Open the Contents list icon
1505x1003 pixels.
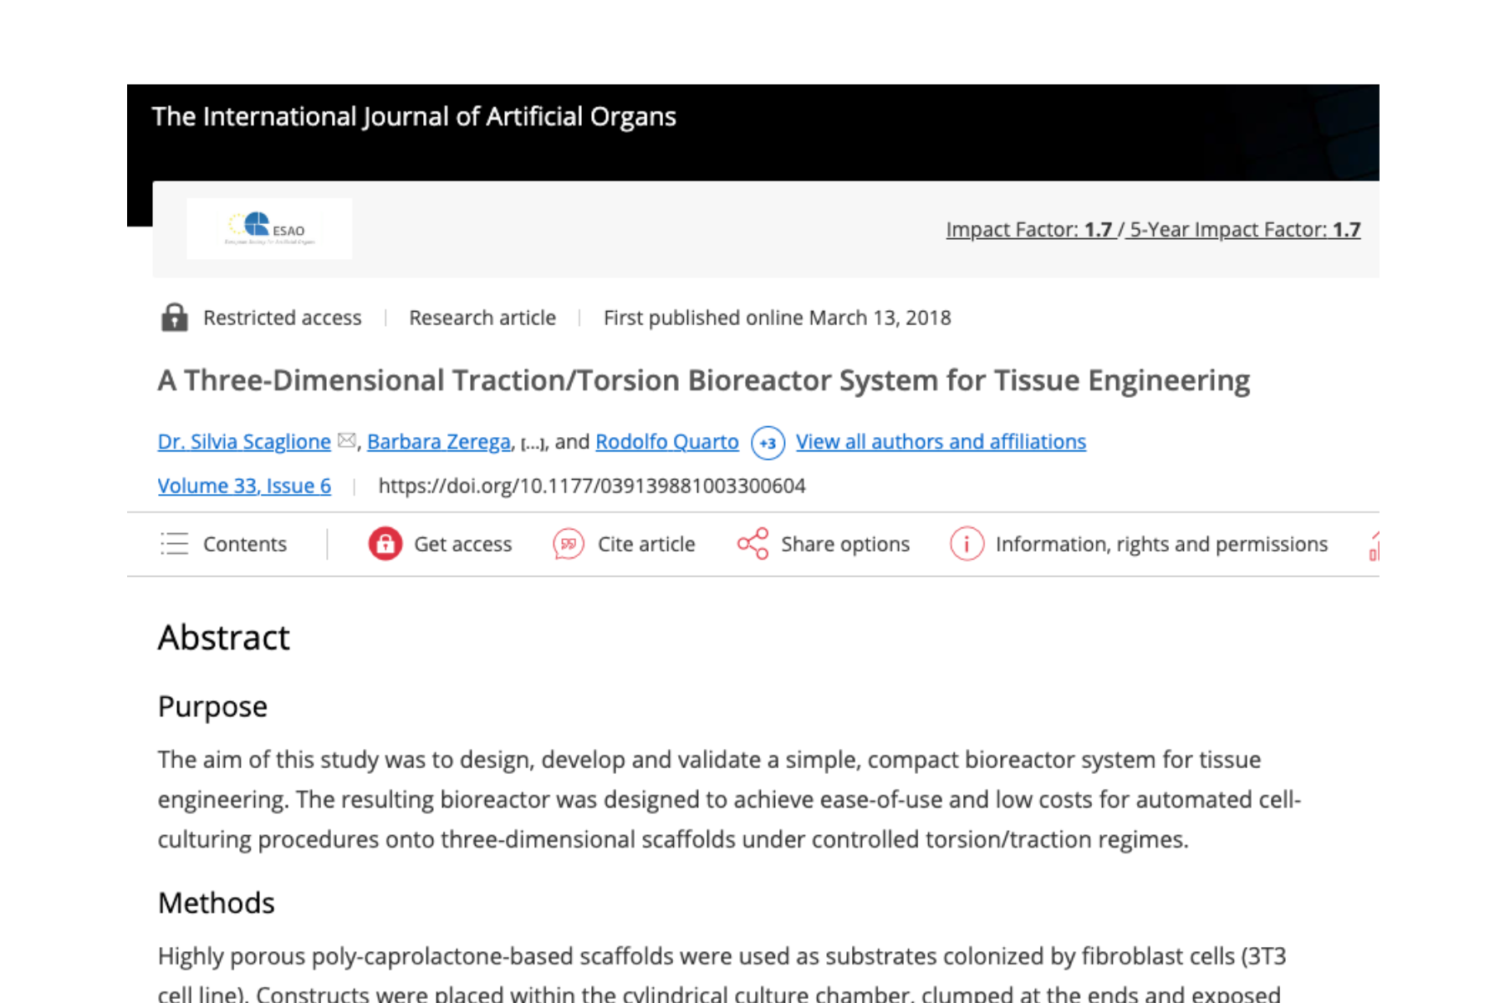[175, 544]
